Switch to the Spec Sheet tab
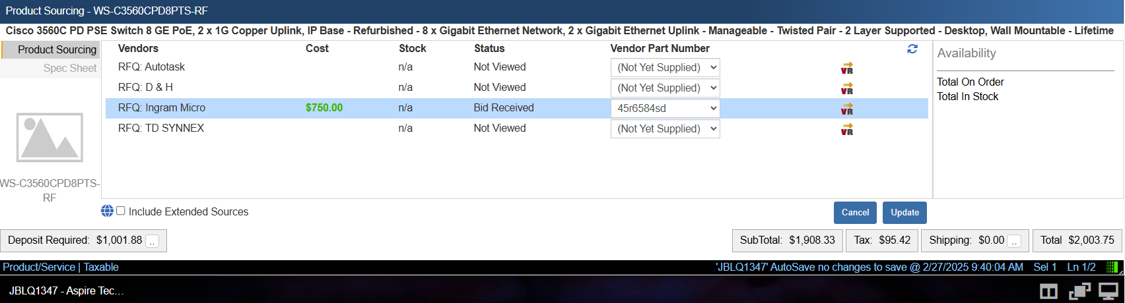Image resolution: width=1125 pixels, height=303 pixels. pos(69,68)
